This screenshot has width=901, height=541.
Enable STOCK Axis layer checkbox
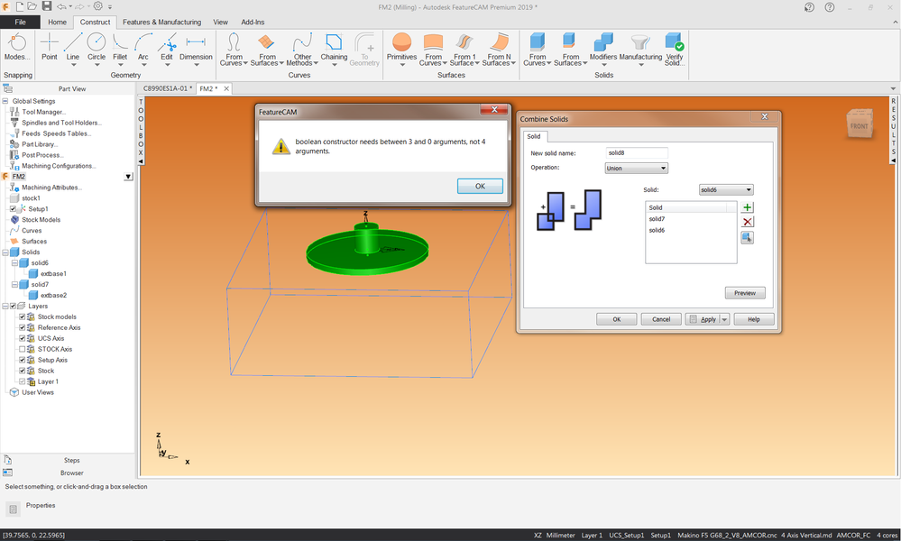(23, 349)
